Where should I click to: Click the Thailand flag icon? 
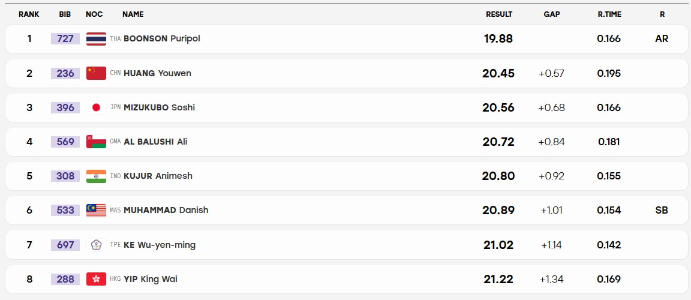pos(96,39)
